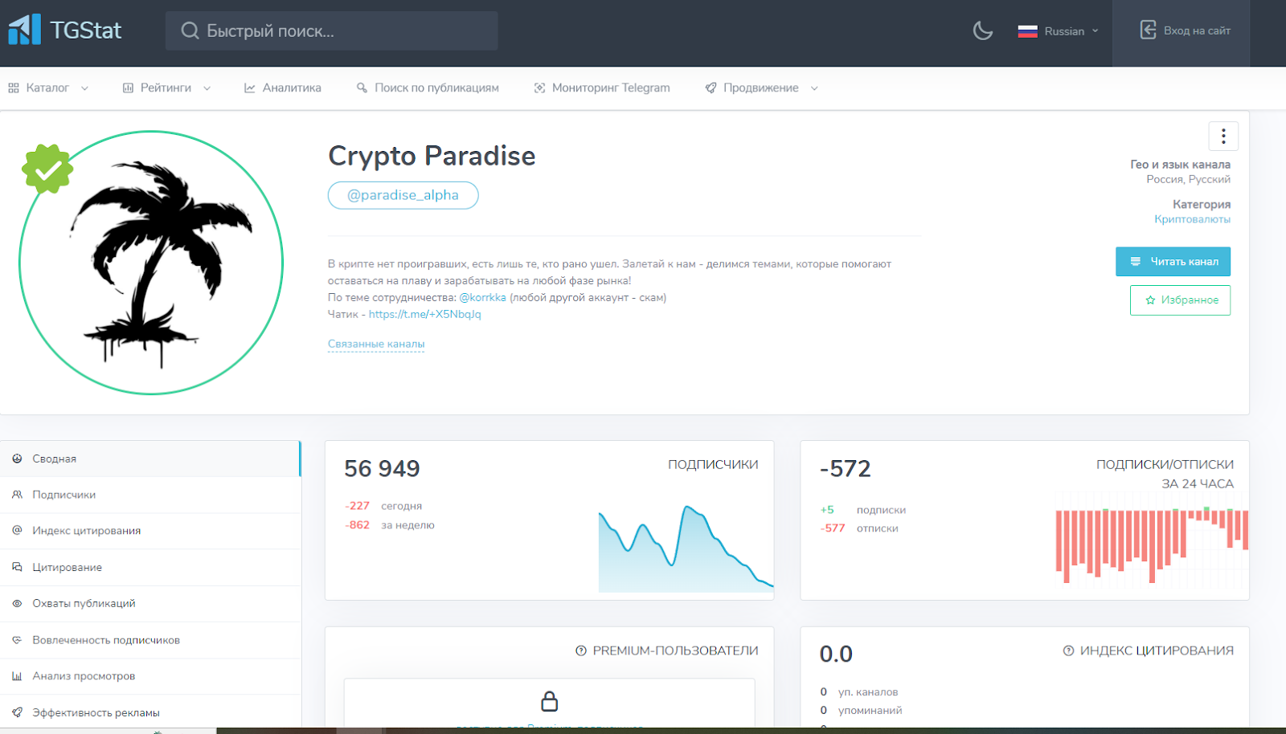This screenshot has height=734, width=1286.
Task: Select Подписчики in the sidebar
Action: [x=63, y=495]
